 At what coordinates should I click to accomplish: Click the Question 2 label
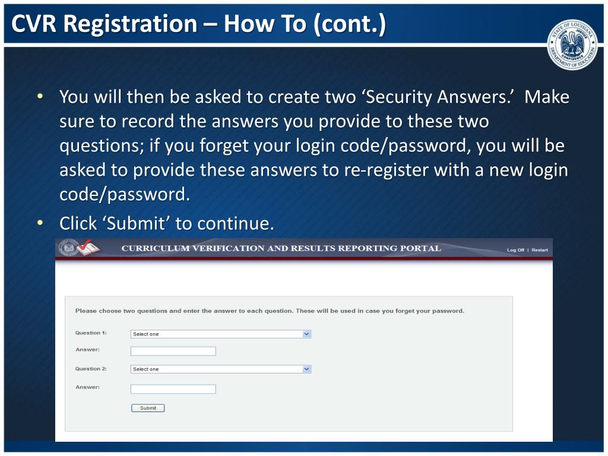(91, 369)
